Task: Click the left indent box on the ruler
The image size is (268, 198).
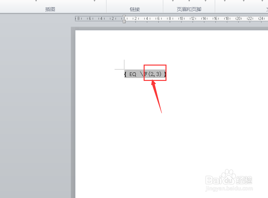Action: tap(124, 22)
